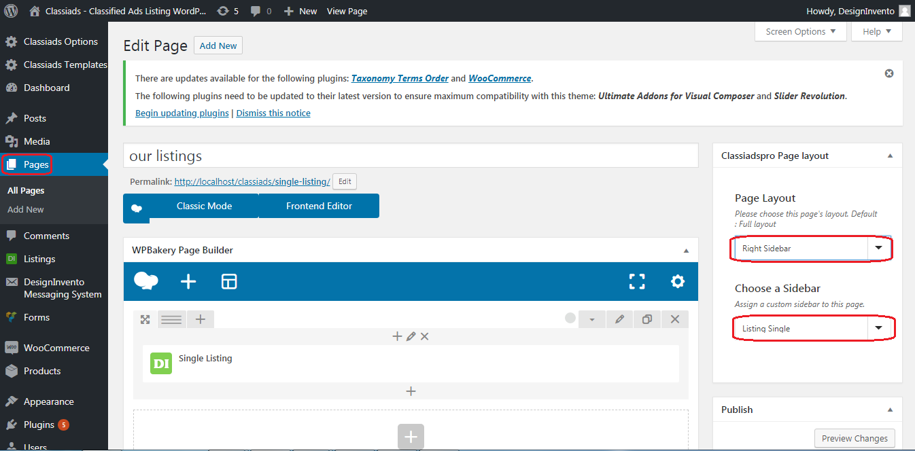Edit the row with pencil icon
The image size is (915, 451).
point(619,319)
